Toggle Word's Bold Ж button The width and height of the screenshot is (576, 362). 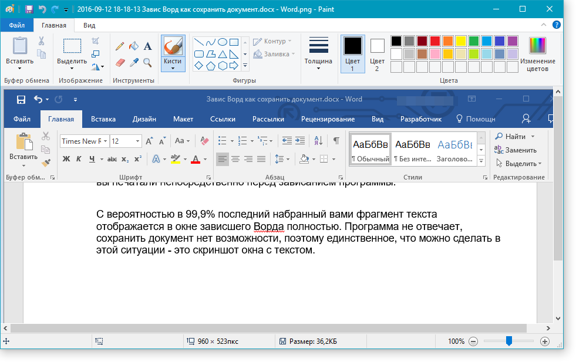pyautogui.click(x=66, y=159)
